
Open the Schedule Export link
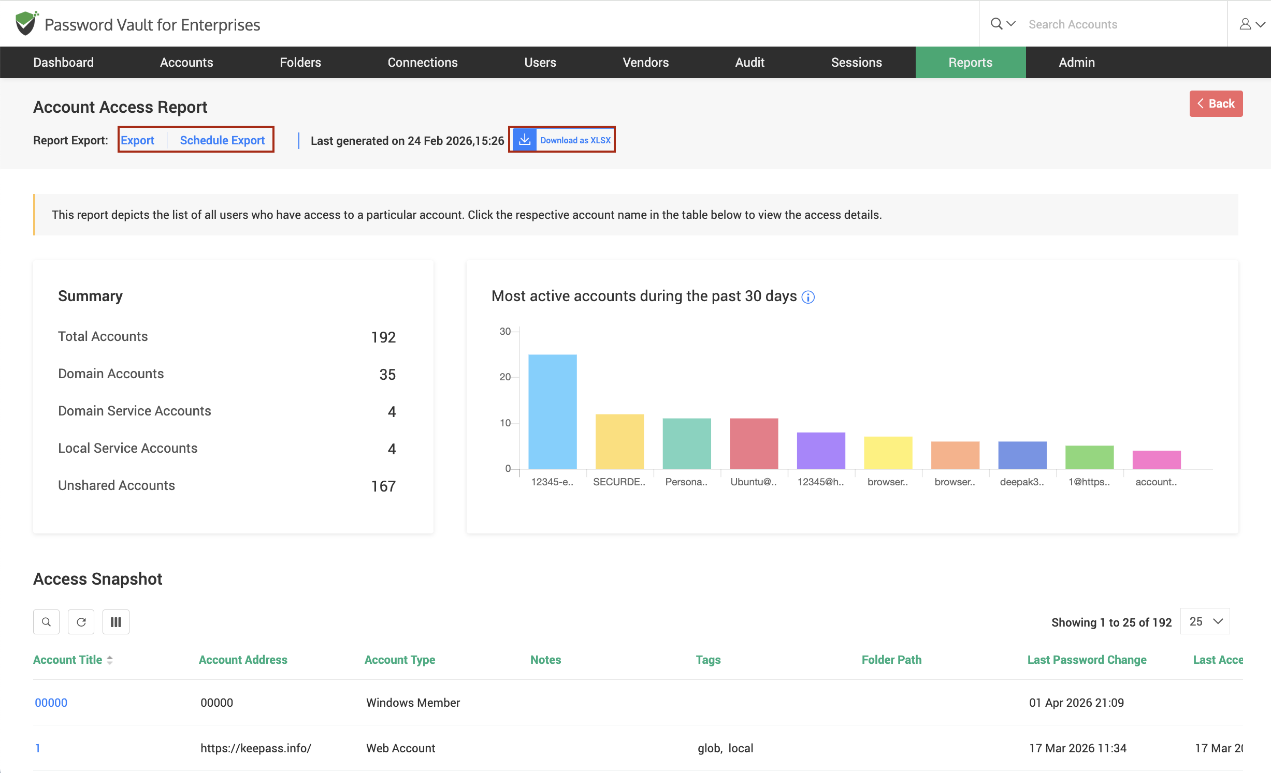[222, 140]
